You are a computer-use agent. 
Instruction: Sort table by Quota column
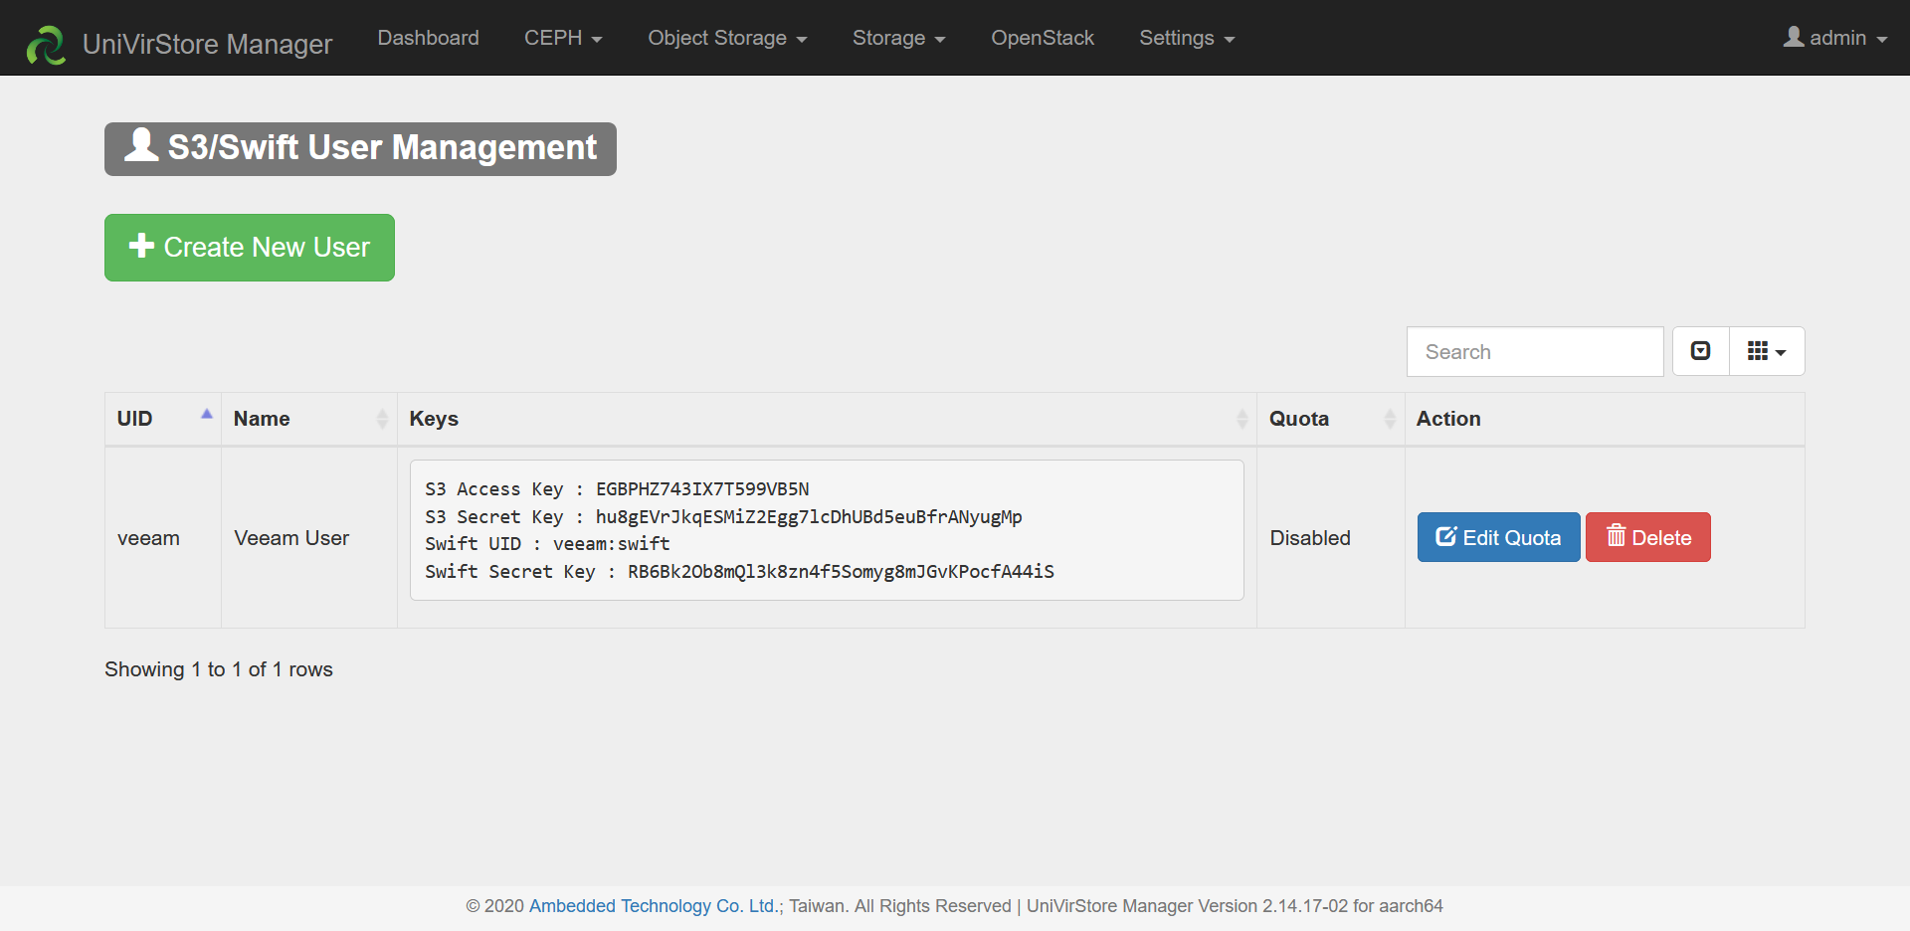pos(1331,419)
